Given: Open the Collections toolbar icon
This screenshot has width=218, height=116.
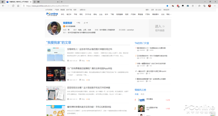Looking at the screenshot, I should tap(204, 6).
